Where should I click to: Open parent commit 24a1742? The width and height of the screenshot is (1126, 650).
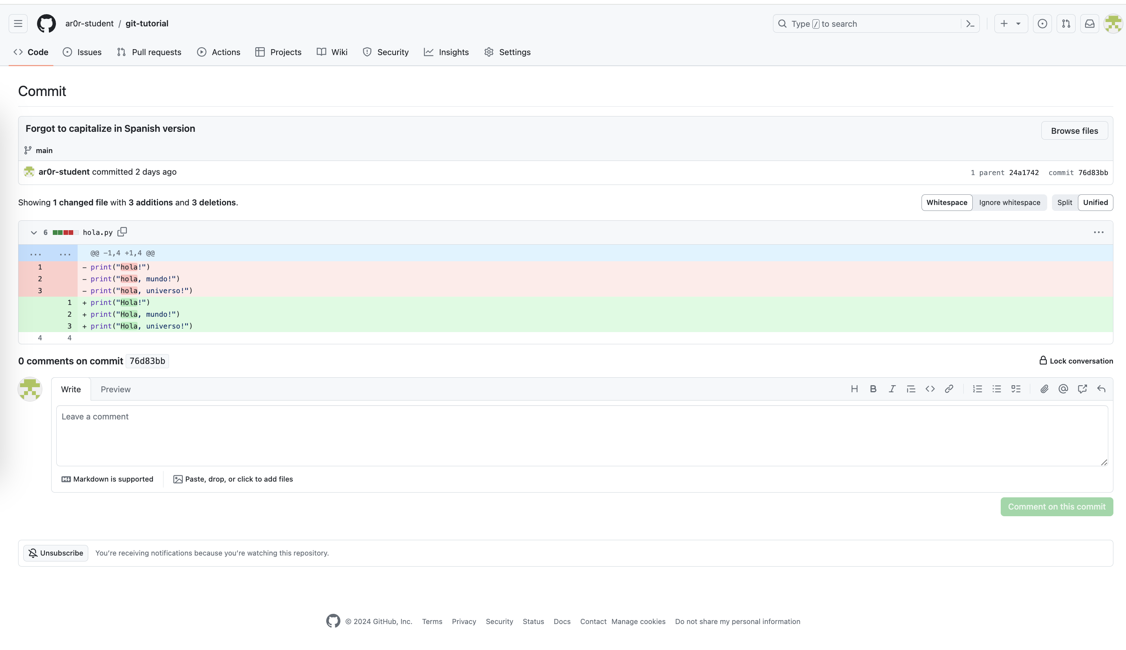(x=1024, y=173)
